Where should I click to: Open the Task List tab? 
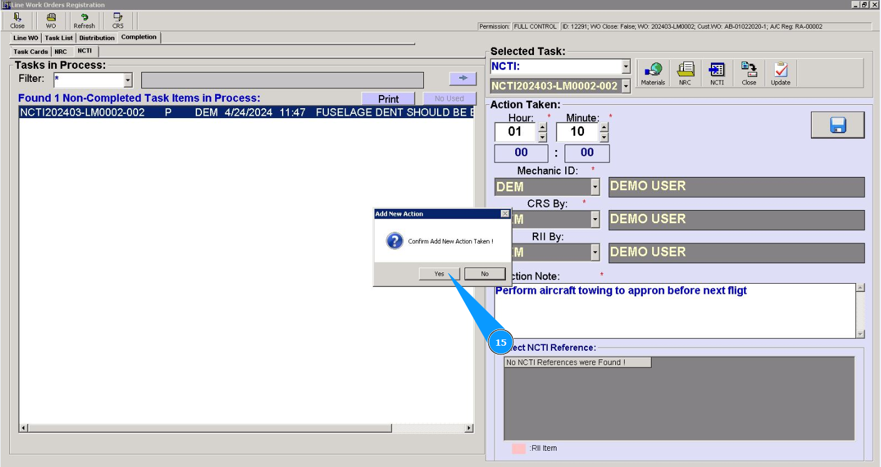[59, 38]
